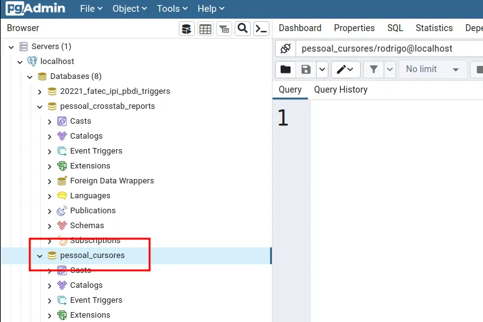Collapse the Databases (8) node

click(x=30, y=77)
